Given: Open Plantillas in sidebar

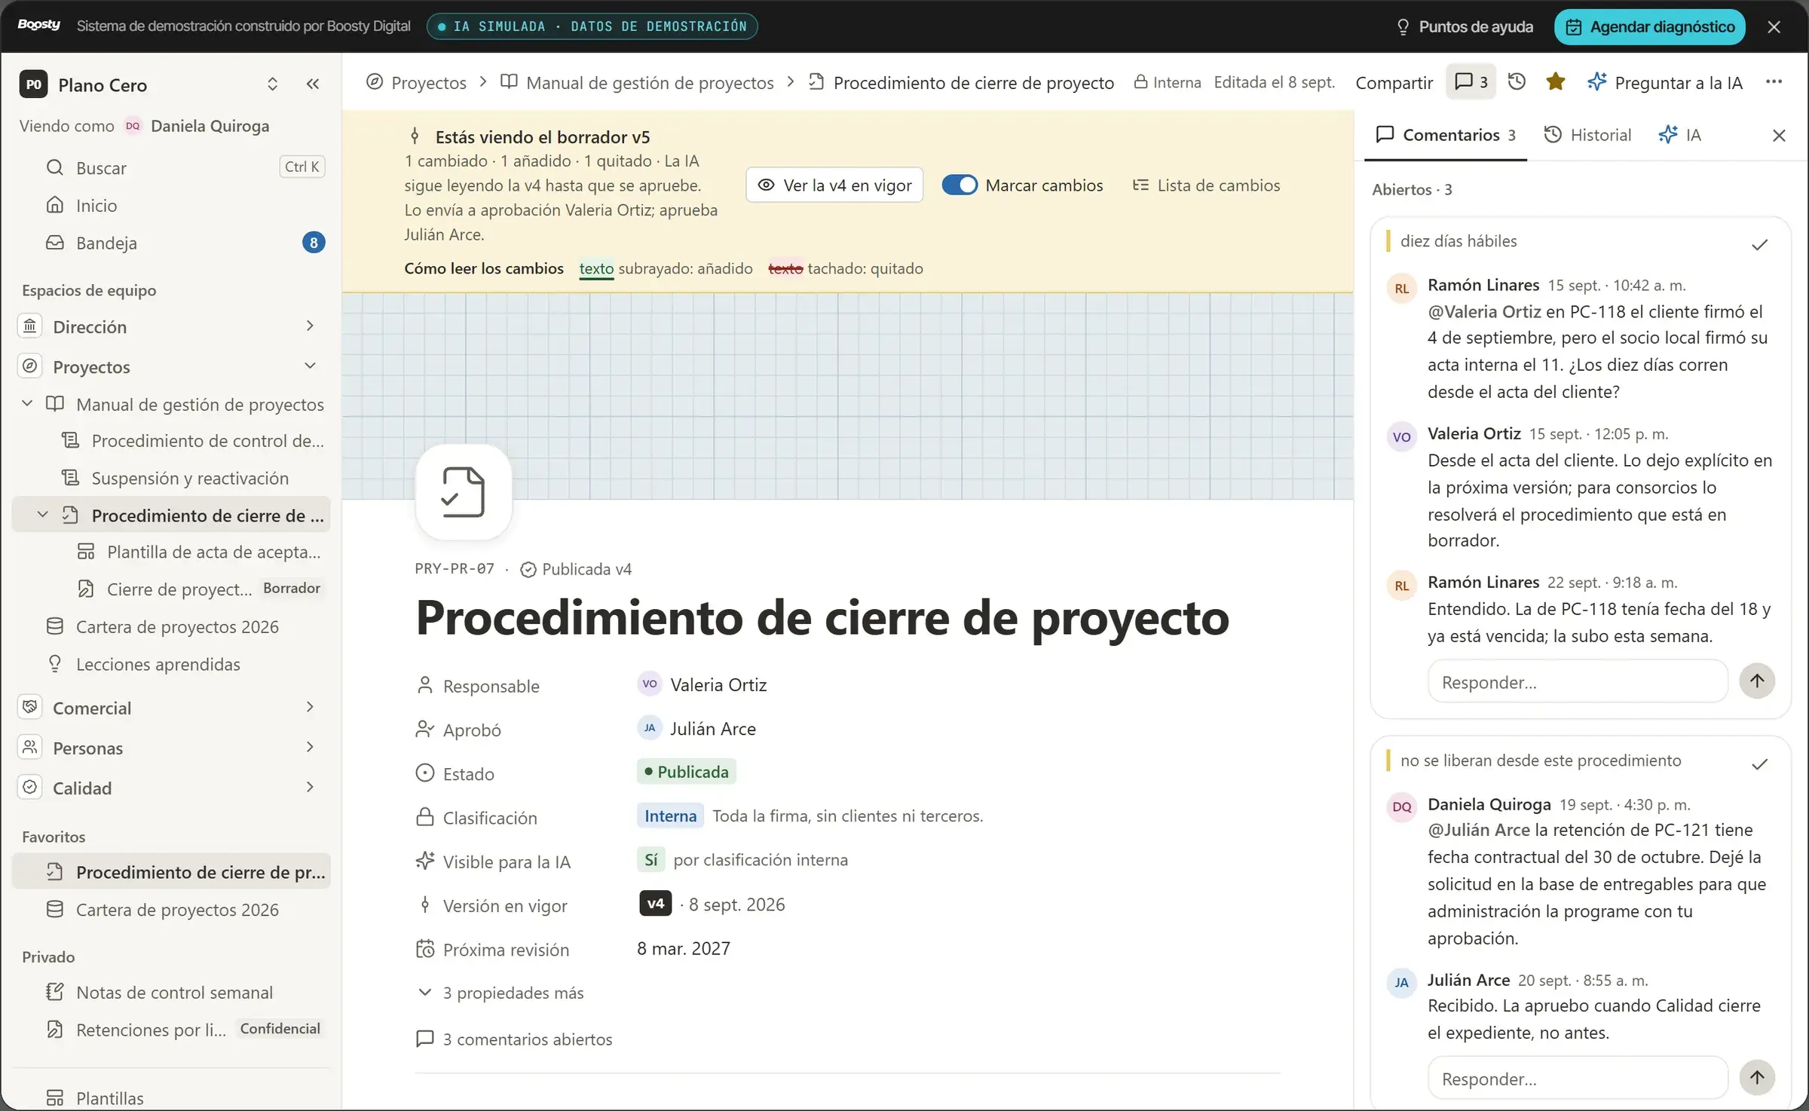Looking at the screenshot, I should coord(171,1097).
